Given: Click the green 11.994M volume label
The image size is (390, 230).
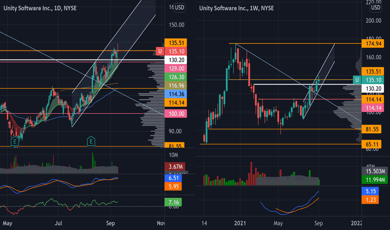Looking at the screenshot, I should tap(375, 179).
